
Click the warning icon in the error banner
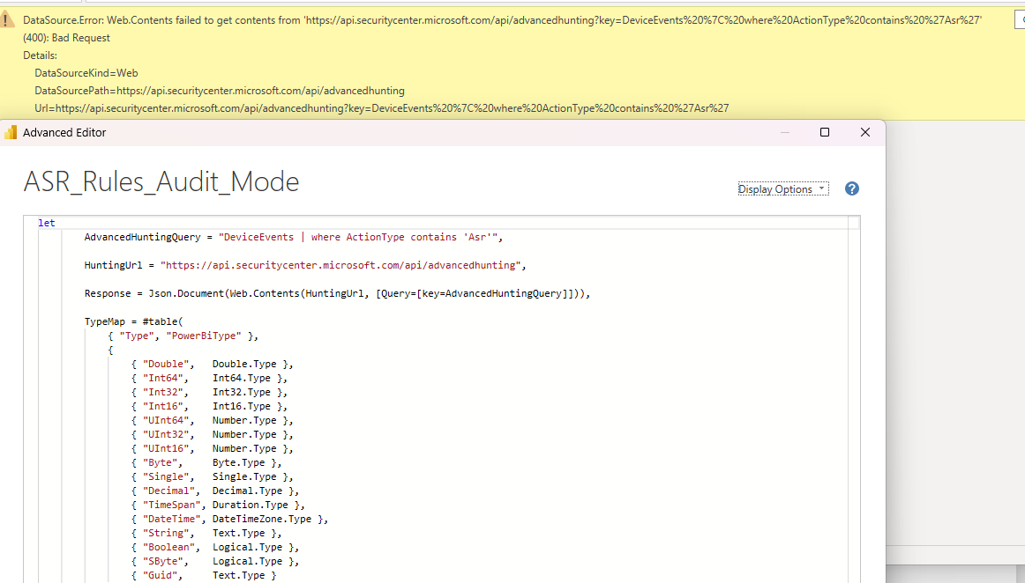pyautogui.click(x=7, y=20)
